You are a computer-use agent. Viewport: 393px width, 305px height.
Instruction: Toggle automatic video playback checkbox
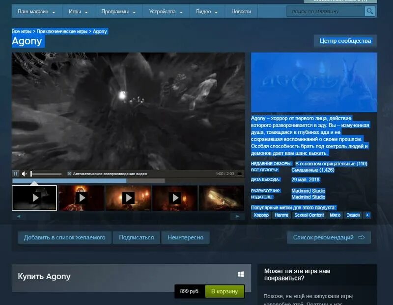69,174
